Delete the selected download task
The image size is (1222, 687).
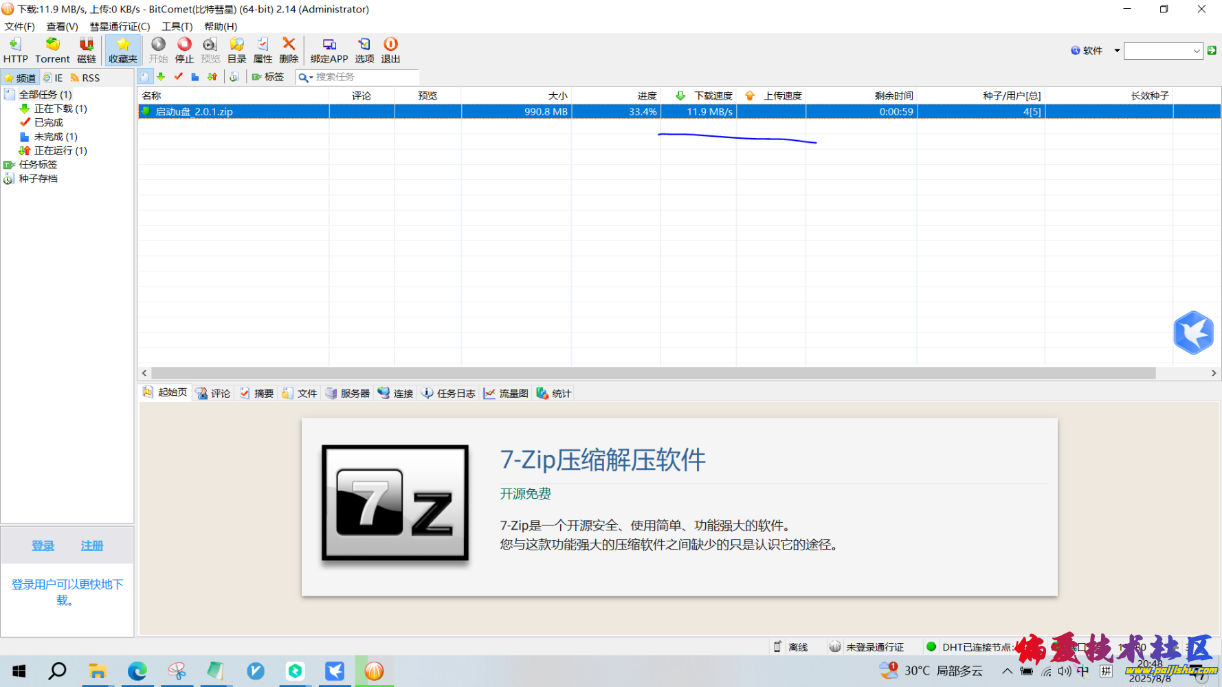288,49
